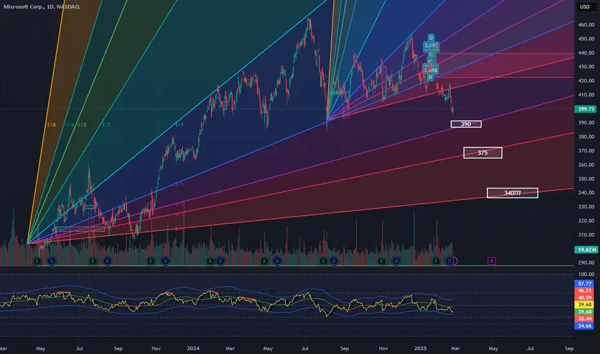This screenshot has width=600, height=354.
Task: Select the November 2024 dividend D marker
Action: point(396,261)
